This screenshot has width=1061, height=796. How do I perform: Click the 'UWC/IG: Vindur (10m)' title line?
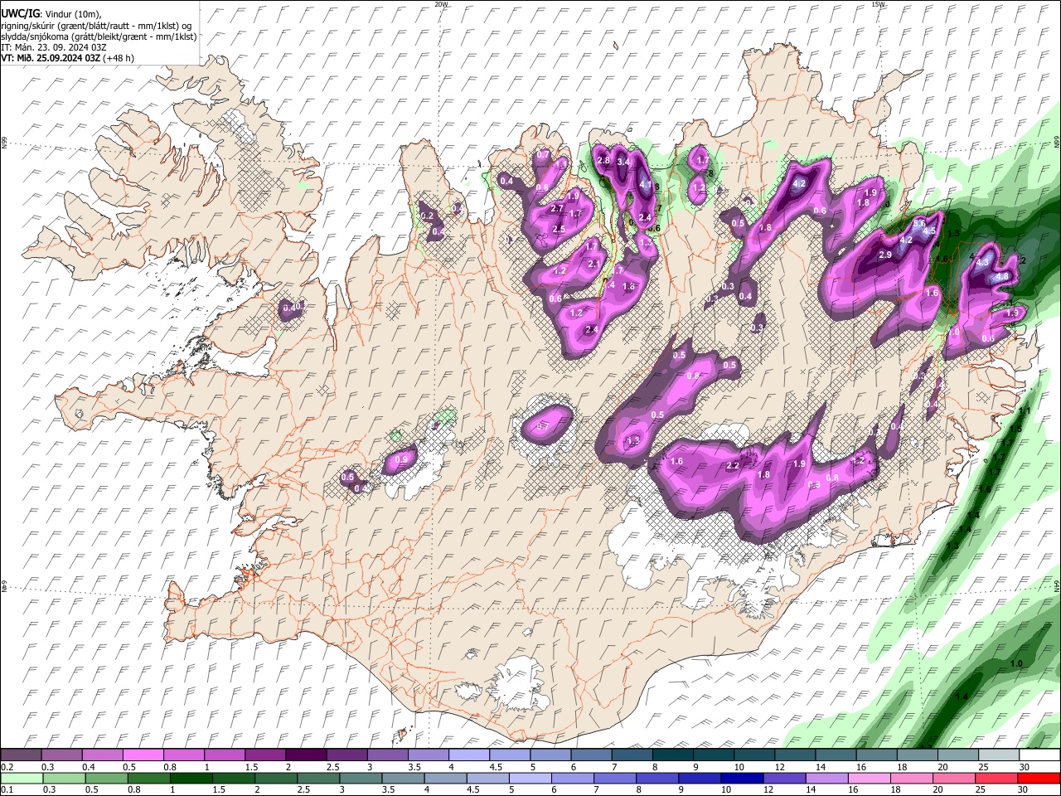click(51, 14)
